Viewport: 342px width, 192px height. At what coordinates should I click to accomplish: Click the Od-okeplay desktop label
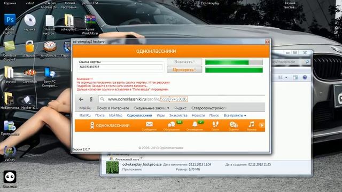pyautogui.click(x=210, y=3)
